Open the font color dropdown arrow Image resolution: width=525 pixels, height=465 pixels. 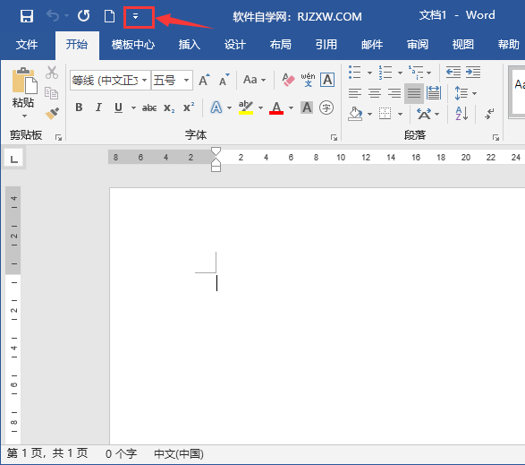pyautogui.click(x=291, y=108)
